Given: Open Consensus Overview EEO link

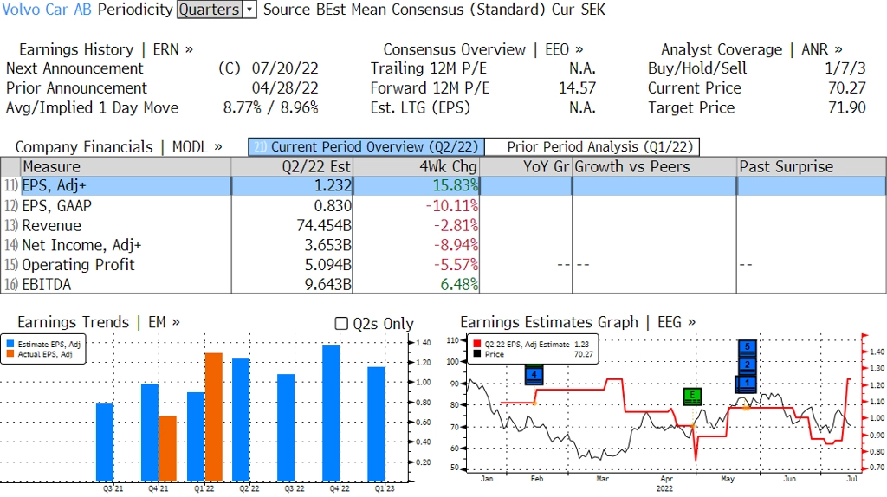Looking at the screenshot, I should 483,49.
